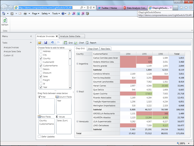
Task: Click the field list scrollbar thumb
Action: pos(70,59)
